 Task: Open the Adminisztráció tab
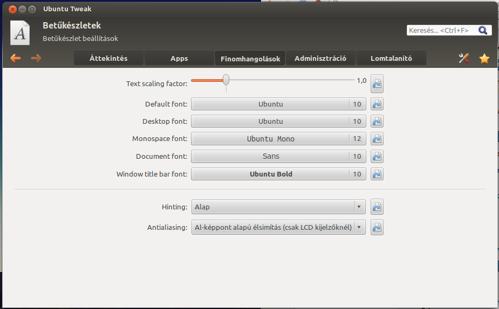(x=320, y=59)
